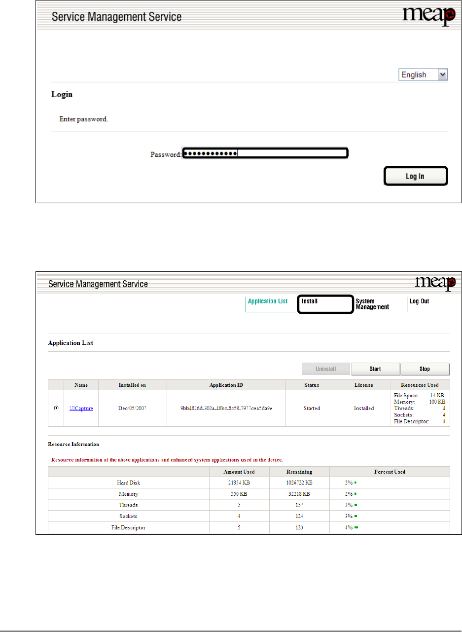Click the File Descriptor 4% usage bar
The height and width of the screenshot is (632, 462).
pos(356,528)
